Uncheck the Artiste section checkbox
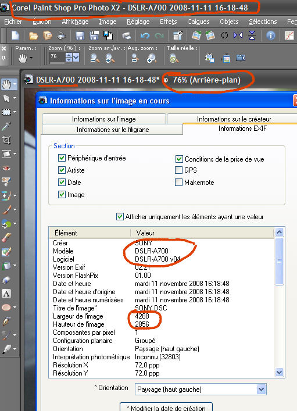 click(62, 170)
